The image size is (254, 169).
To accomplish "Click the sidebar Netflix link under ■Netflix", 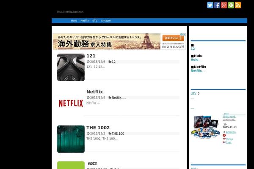I will 198,71.
